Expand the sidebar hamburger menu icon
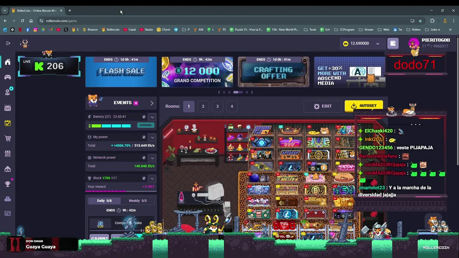459x258 pixels. click(x=8, y=43)
